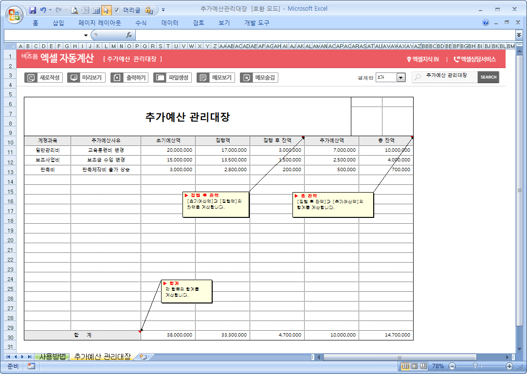Screen dimensions: 527x374
Task: Select the 14,700,000 grand total cell
Action: 386,335
